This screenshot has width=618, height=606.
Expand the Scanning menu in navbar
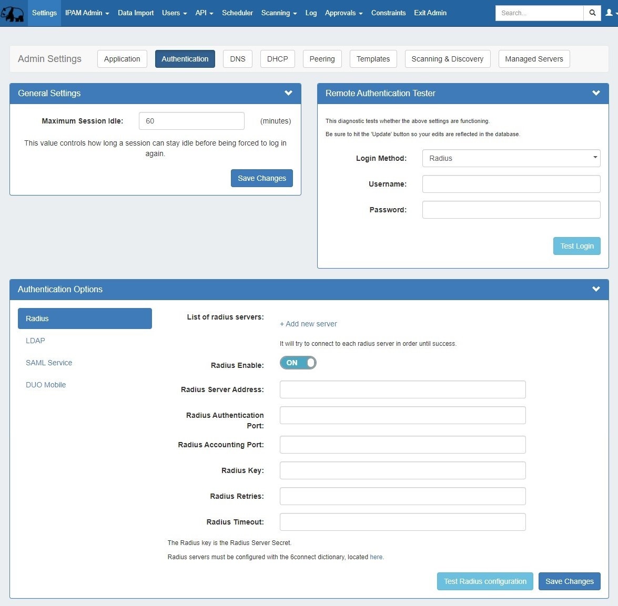[279, 13]
